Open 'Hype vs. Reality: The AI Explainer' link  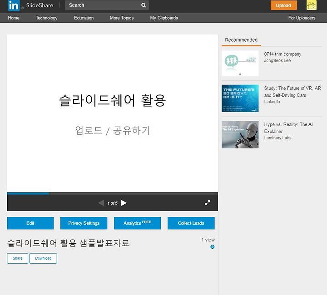(x=288, y=128)
